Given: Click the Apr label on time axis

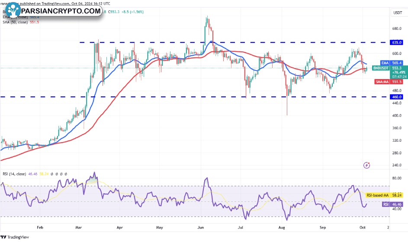Looking at the screenshot, I should [x=120, y=227].
